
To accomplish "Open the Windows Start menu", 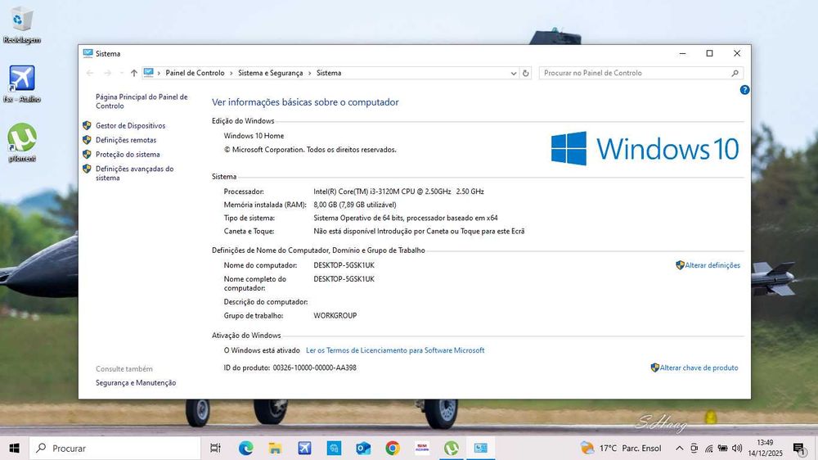I will [14, 448].
